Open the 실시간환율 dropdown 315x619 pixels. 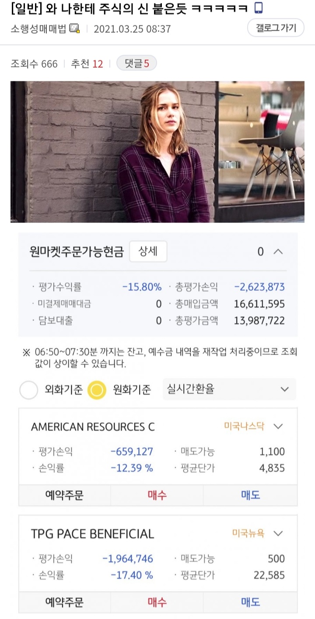click(x=229, y=389)
